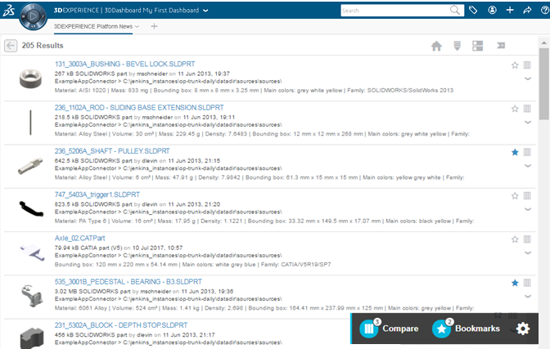Click the depth stop block thumbnail
550x349 pixels.
point(32,338)
